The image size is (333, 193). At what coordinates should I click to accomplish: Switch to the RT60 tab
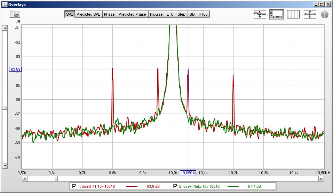203,14
